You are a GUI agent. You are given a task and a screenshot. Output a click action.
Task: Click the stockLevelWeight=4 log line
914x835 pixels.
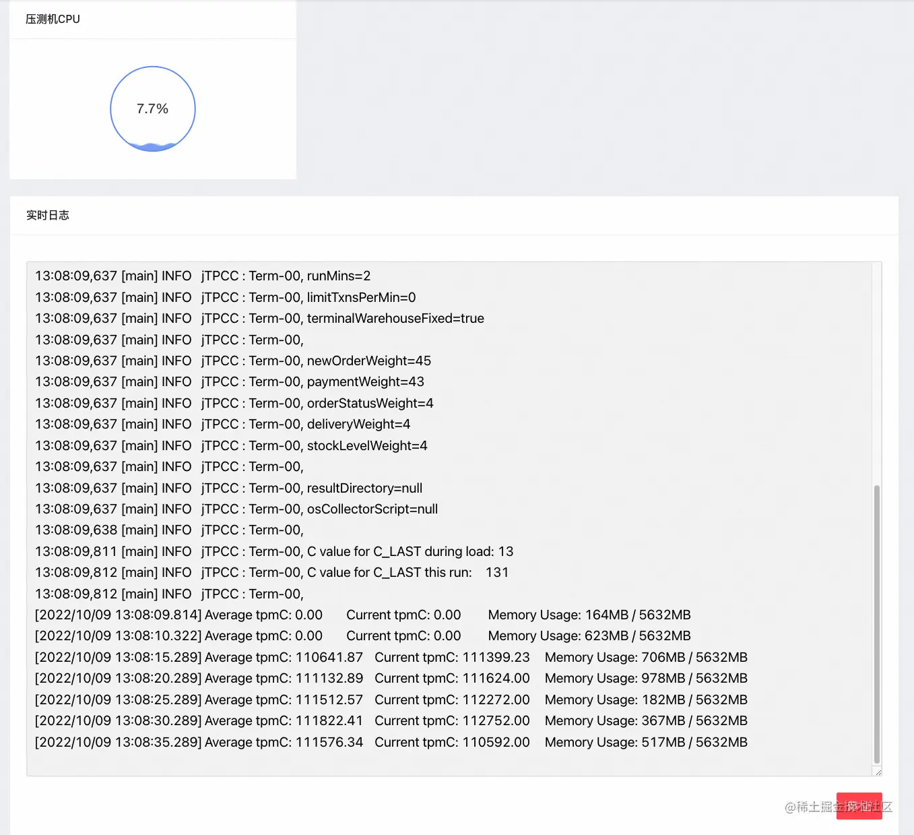click(x=231, y=445)
